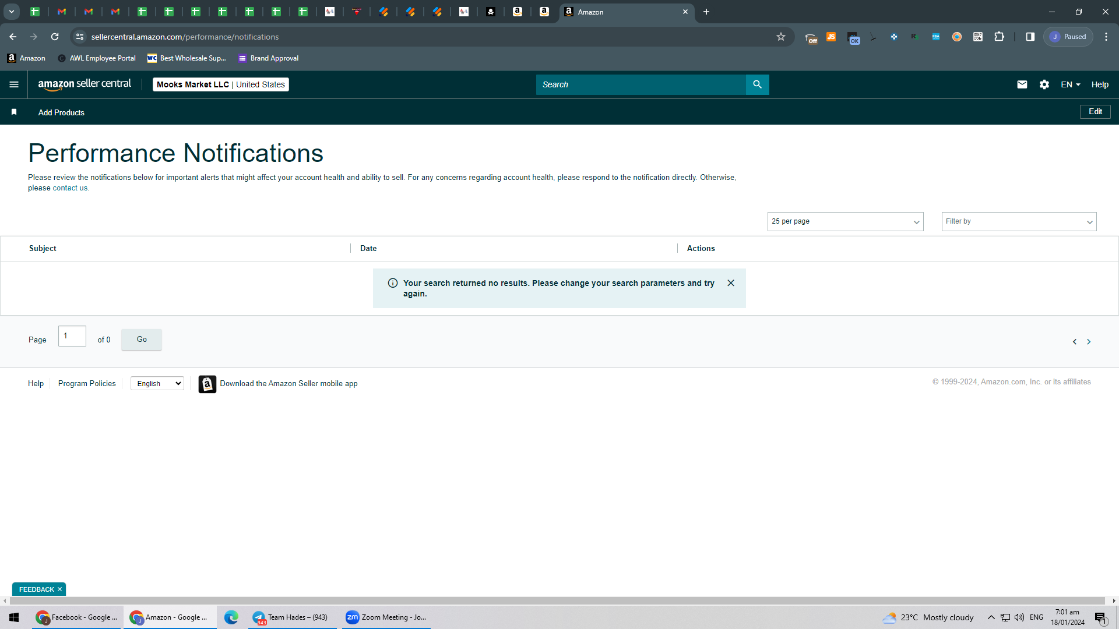Image resolution: width=1119 pixels, height=629 pixels.
Task: Open the Windows Start menu
Action: click(x=14, y=617)
